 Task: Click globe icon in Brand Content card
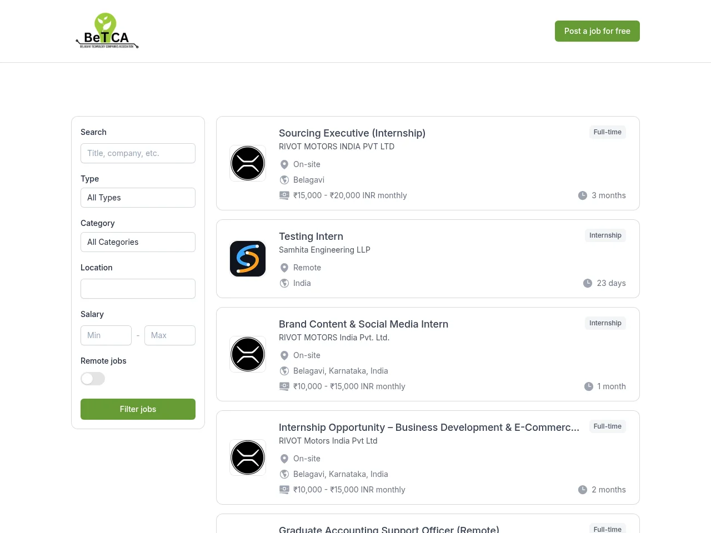[284, 371]
